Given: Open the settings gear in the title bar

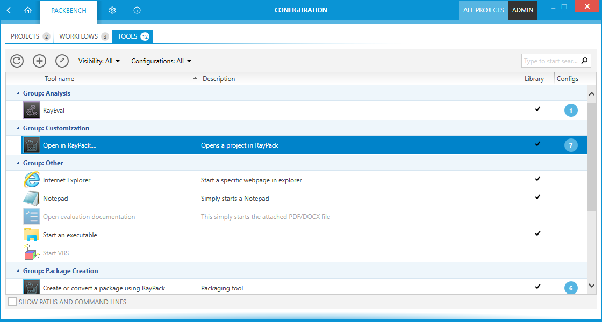Looking at the screenshot, I should coord(112,10).
